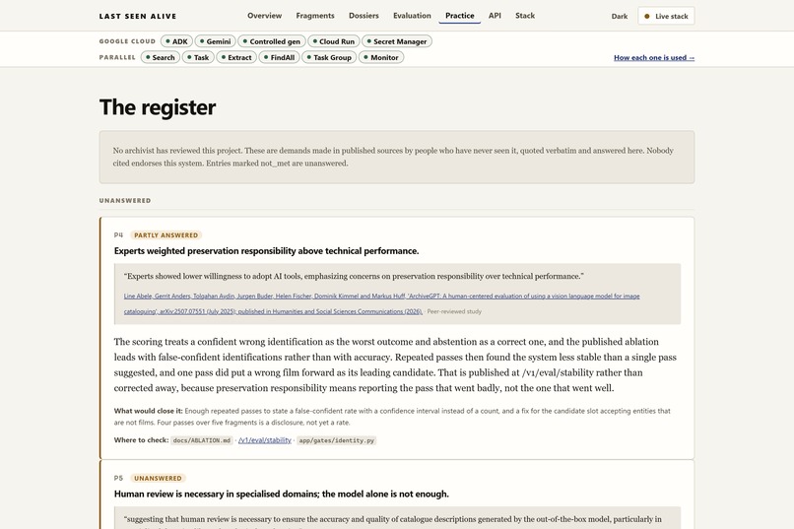Go to the Stack tab
Viewport: 794px width, 529px height.
(525, 16)
